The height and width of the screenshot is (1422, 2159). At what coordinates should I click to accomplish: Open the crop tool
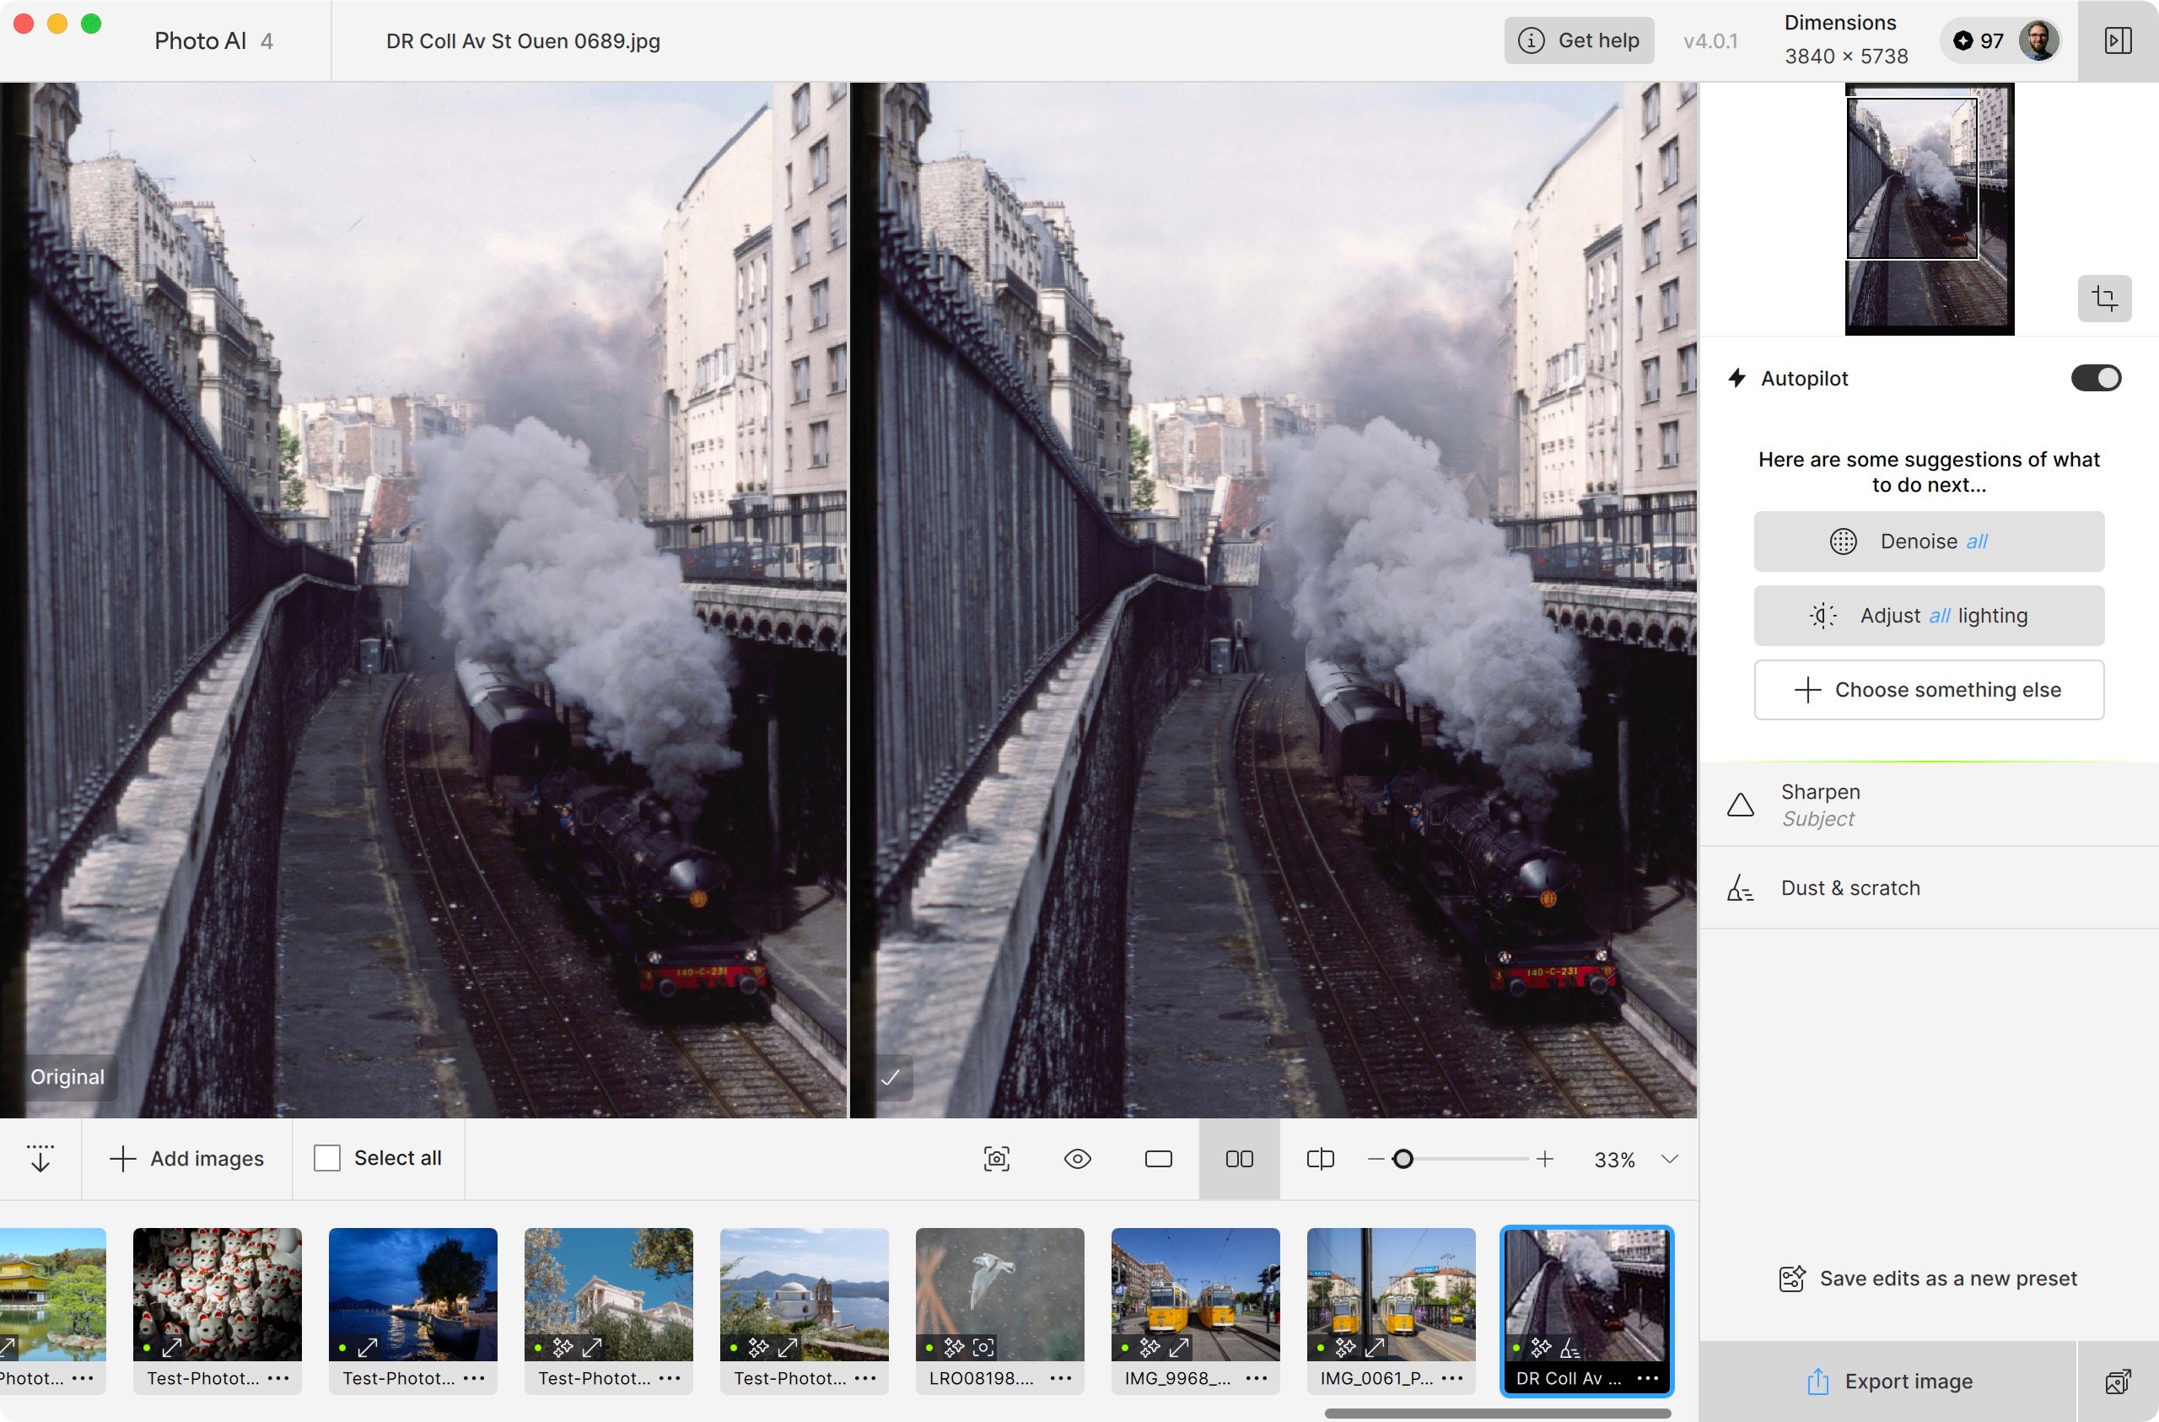[2103, 298]
